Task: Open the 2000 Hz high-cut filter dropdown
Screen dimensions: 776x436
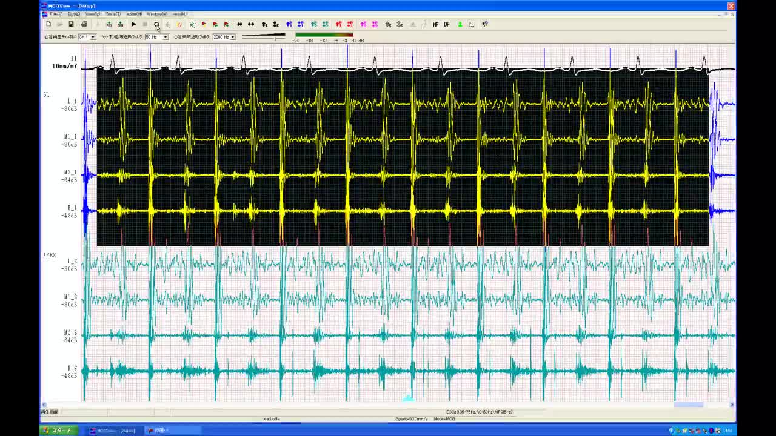Action: coord(232,37)
